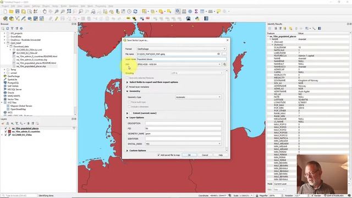Click the Save Project disk icon
The height and width of the screenshot is (198, 352).
17,12
